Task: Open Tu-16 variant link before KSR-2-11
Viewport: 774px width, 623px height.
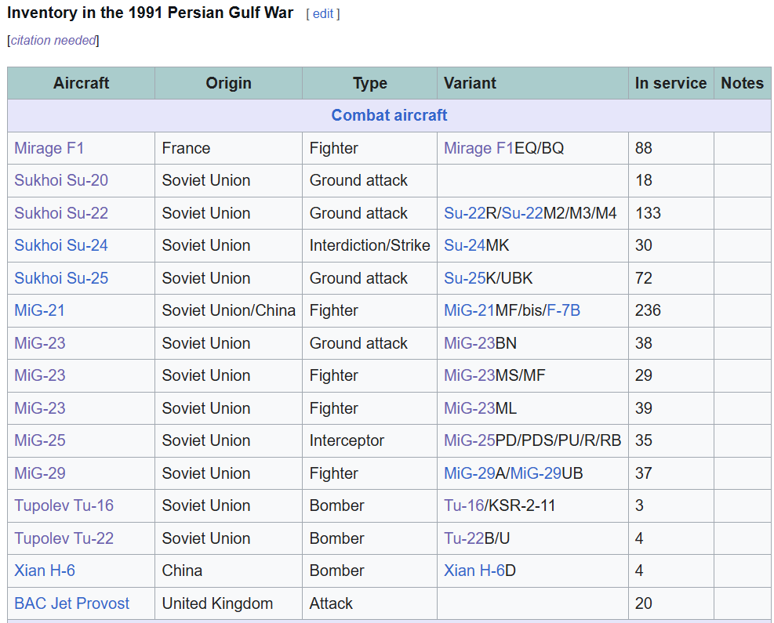Action: point(464,505)
